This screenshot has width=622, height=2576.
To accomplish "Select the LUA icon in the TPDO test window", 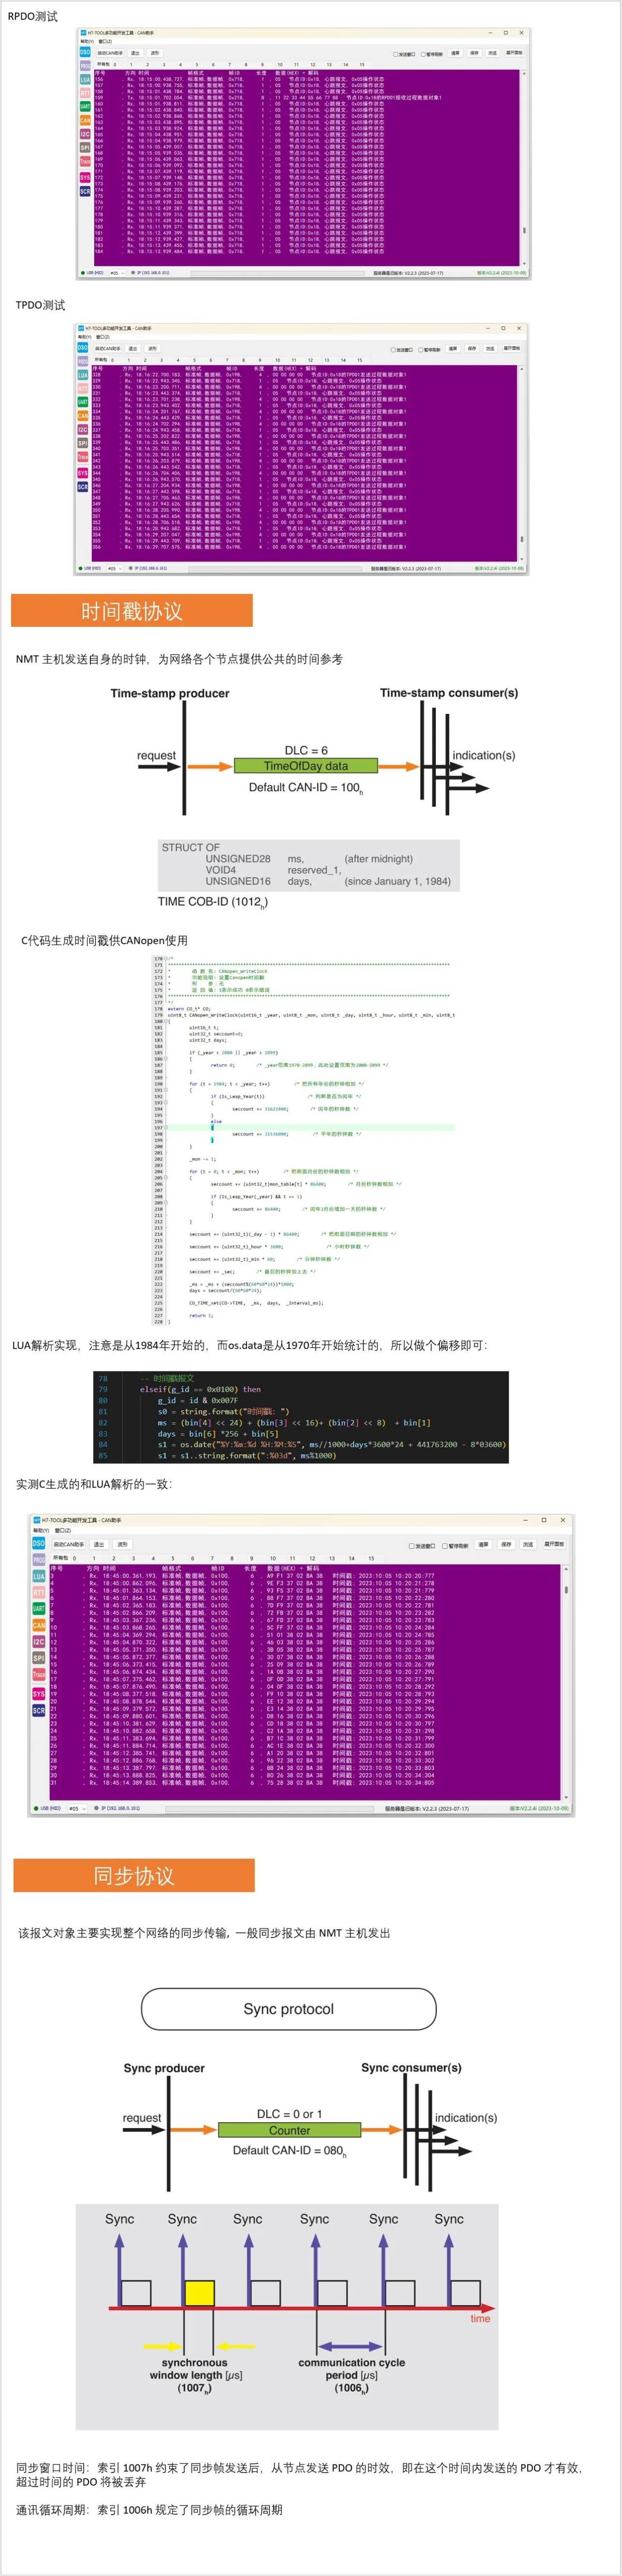I will (x=83, y=375).
